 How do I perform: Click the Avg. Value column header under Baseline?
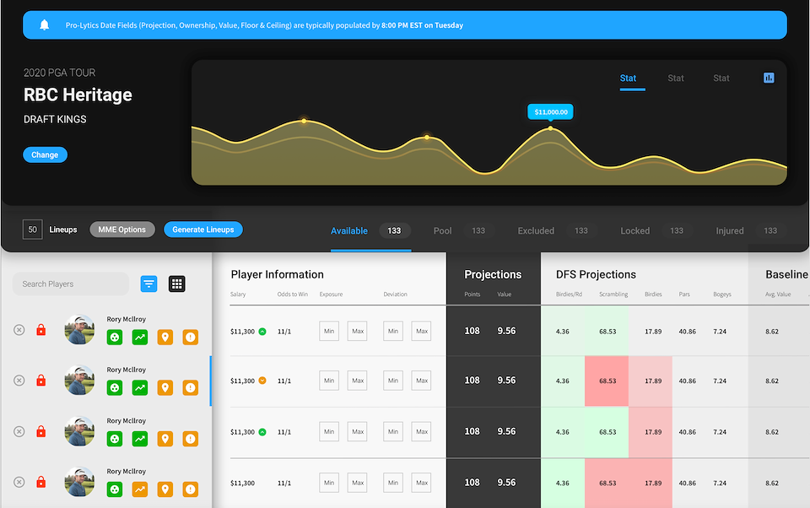coord(778,294)
